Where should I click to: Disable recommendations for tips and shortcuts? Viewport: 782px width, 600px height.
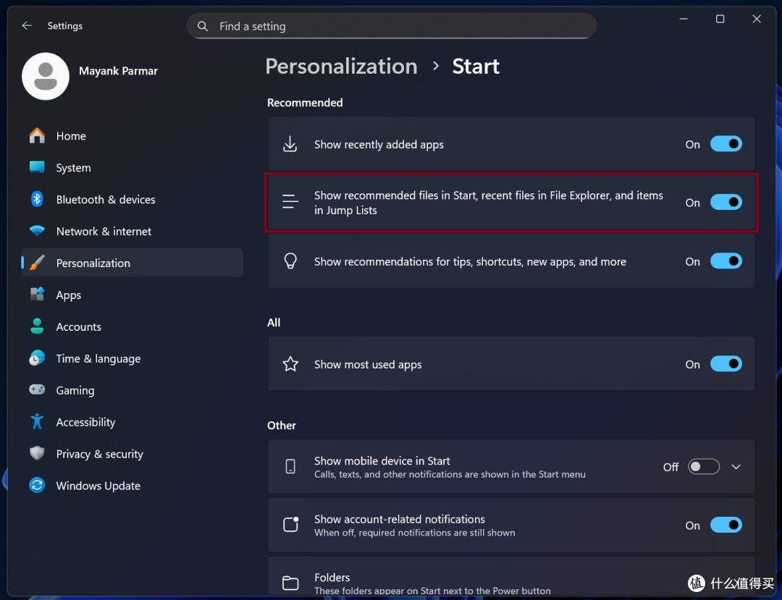click(x=726, y=261)
